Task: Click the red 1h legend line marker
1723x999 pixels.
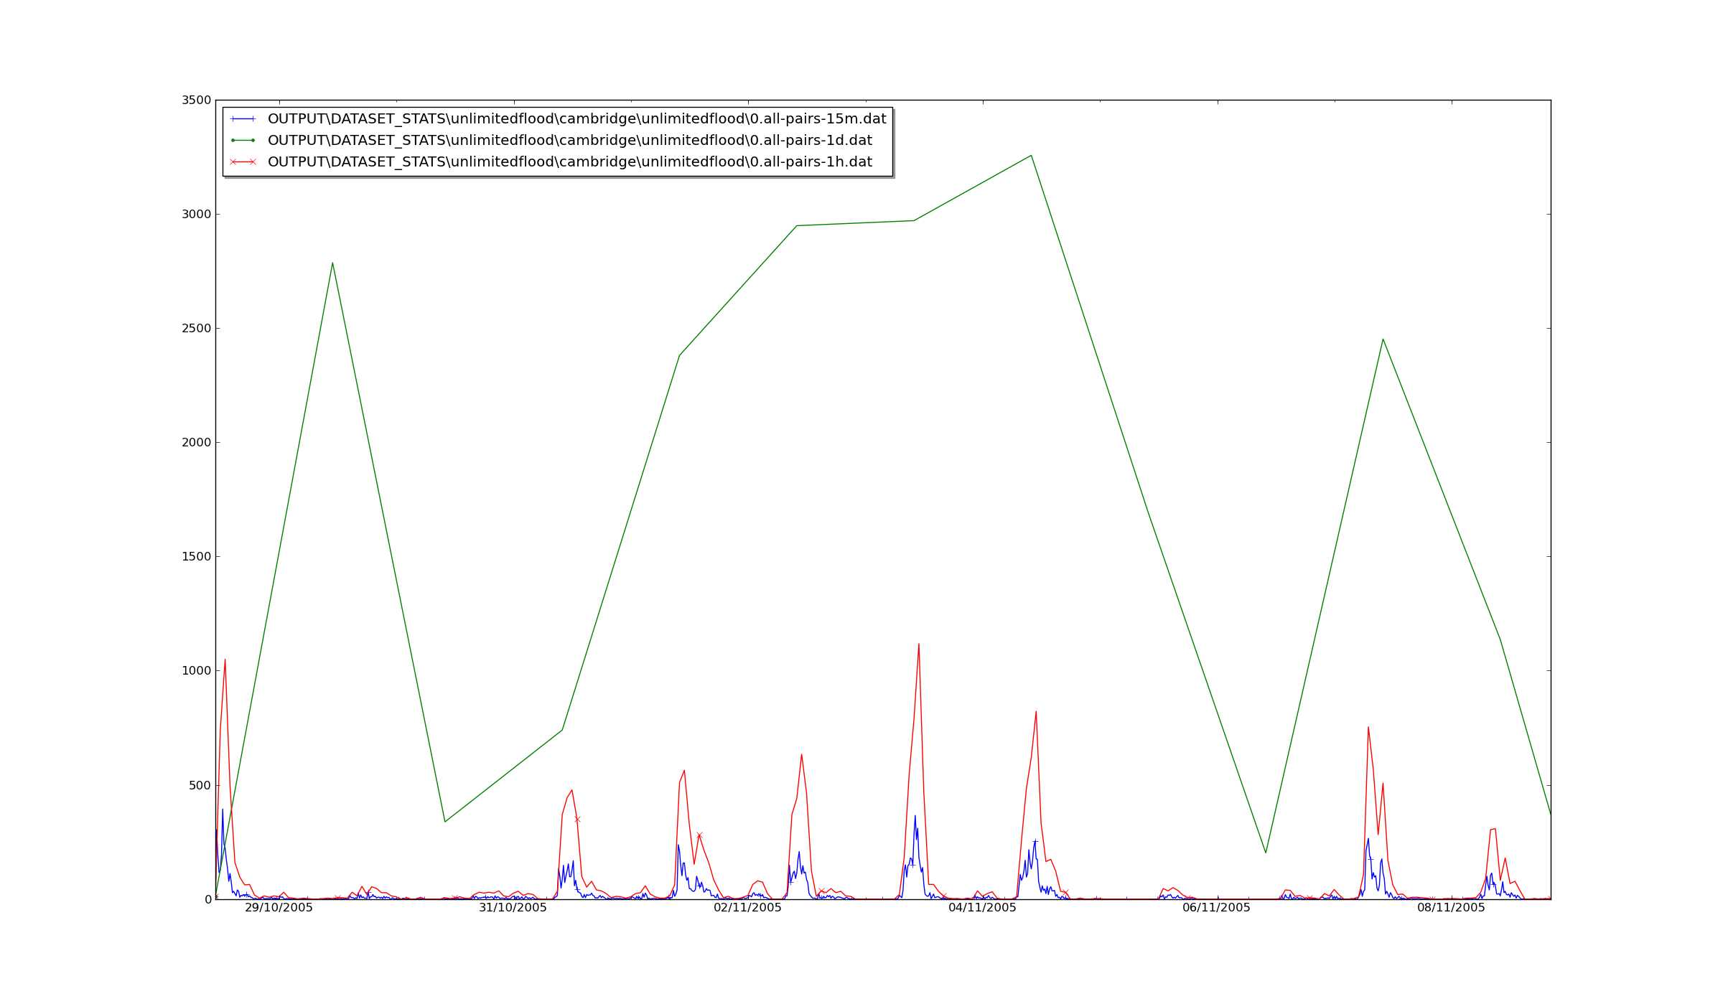Action: (x=243, y=162)
